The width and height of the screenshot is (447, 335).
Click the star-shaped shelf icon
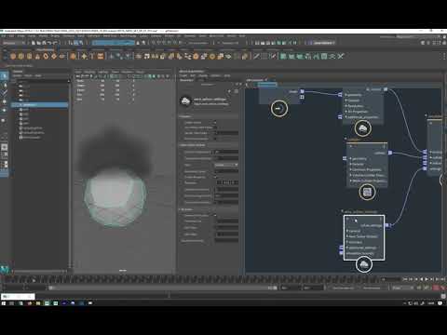pyautogui.click(x=84, y=56)
